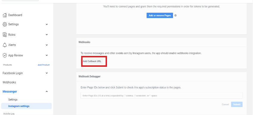253x115 pixels.
Task: Expand the Settings sidebar section
Action: pos(47,24)
